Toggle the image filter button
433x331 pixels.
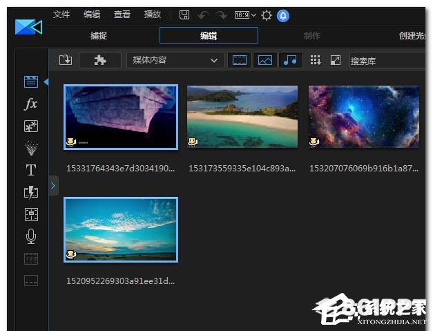click(264, 60)
